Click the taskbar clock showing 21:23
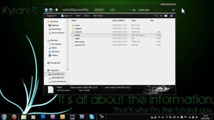This screenshot has width=214, height=120. pos(205,117)
